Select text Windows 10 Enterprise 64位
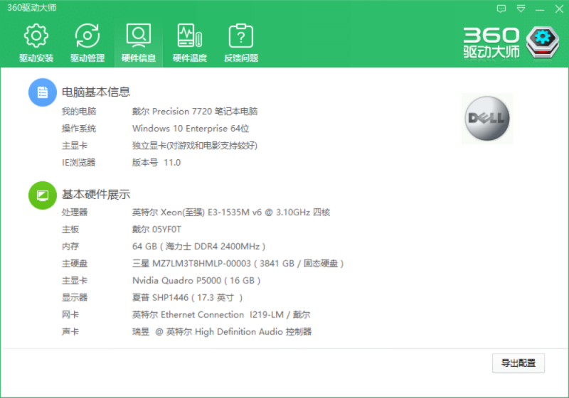Viewport: 569px width, 398px height. pyautogui.click(x=191, y=129)
